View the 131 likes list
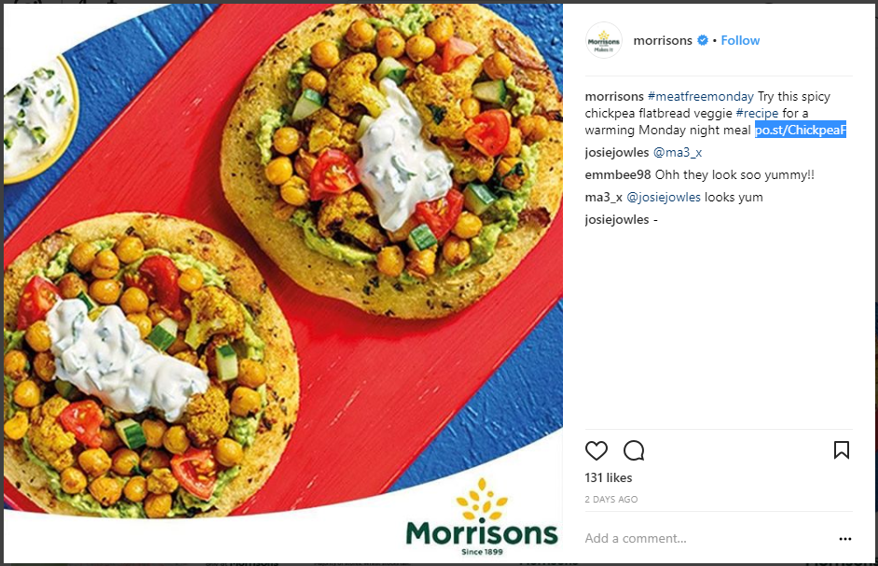878x566 pixels. [608, 477]
